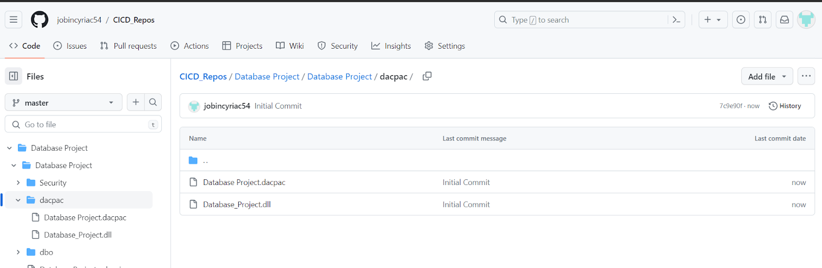Image resolution: width=822 pixels, height=268 pixels.
Task: Open the notifications inbox icon
Action: (784, 19)
